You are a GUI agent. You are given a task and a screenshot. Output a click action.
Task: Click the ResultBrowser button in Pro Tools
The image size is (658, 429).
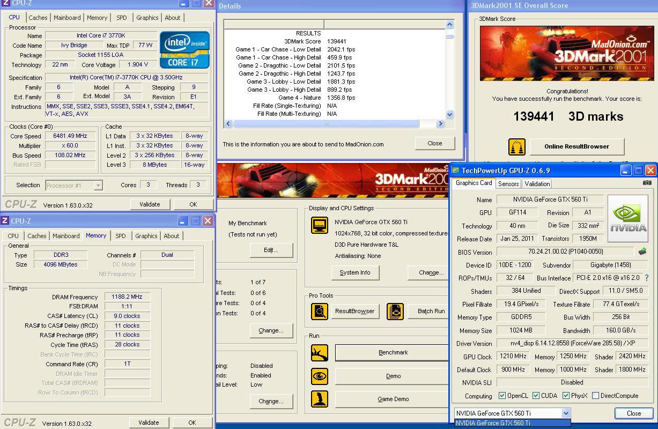pos(354,311)
